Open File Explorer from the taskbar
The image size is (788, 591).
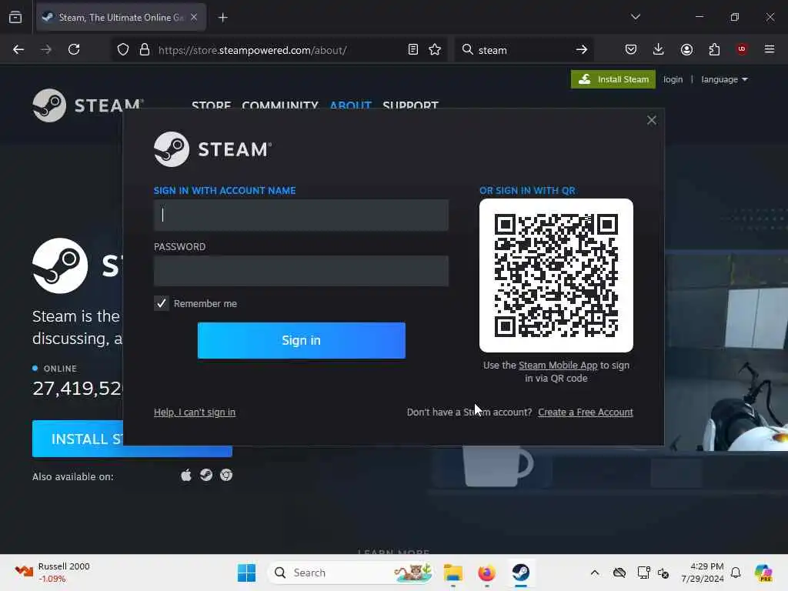point(452,573)
